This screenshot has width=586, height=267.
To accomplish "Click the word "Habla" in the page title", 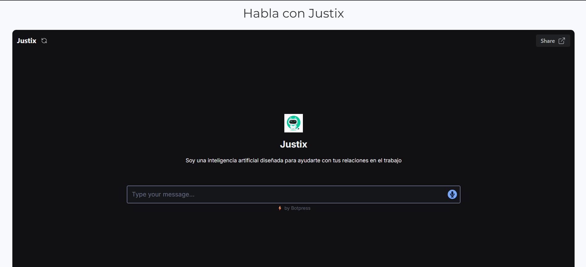I will point(261,13).
